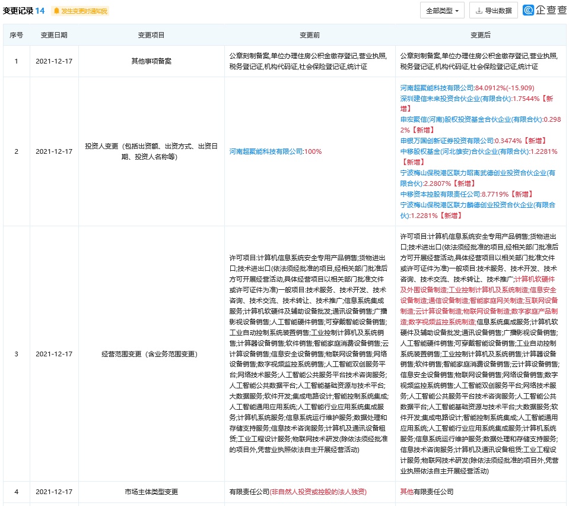Click the bell change-notification badge
This screenshot has width=569, height=506.
(80, 11)
